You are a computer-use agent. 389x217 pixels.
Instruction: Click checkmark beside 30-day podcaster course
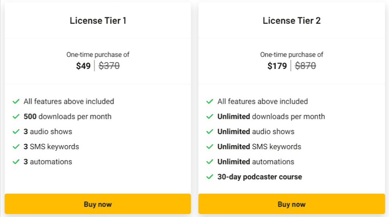(x=210, y=177)
